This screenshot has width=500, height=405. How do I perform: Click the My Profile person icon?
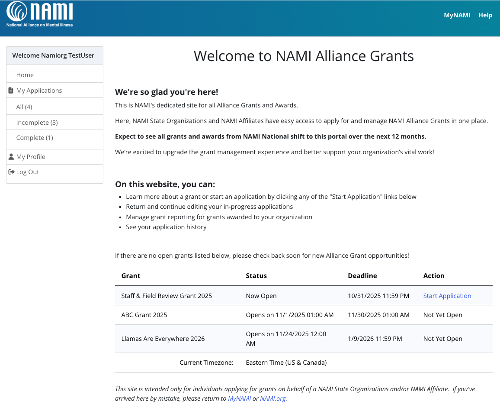11,156
